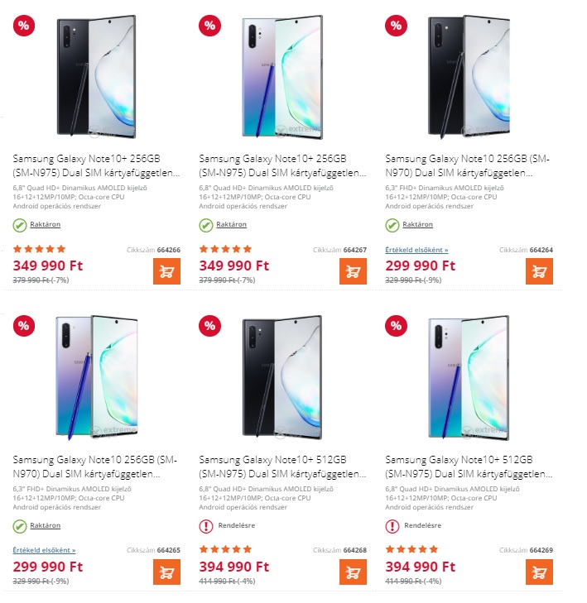Add item 664268 Note10+ 512GB to cart

[x=353, y=572]
